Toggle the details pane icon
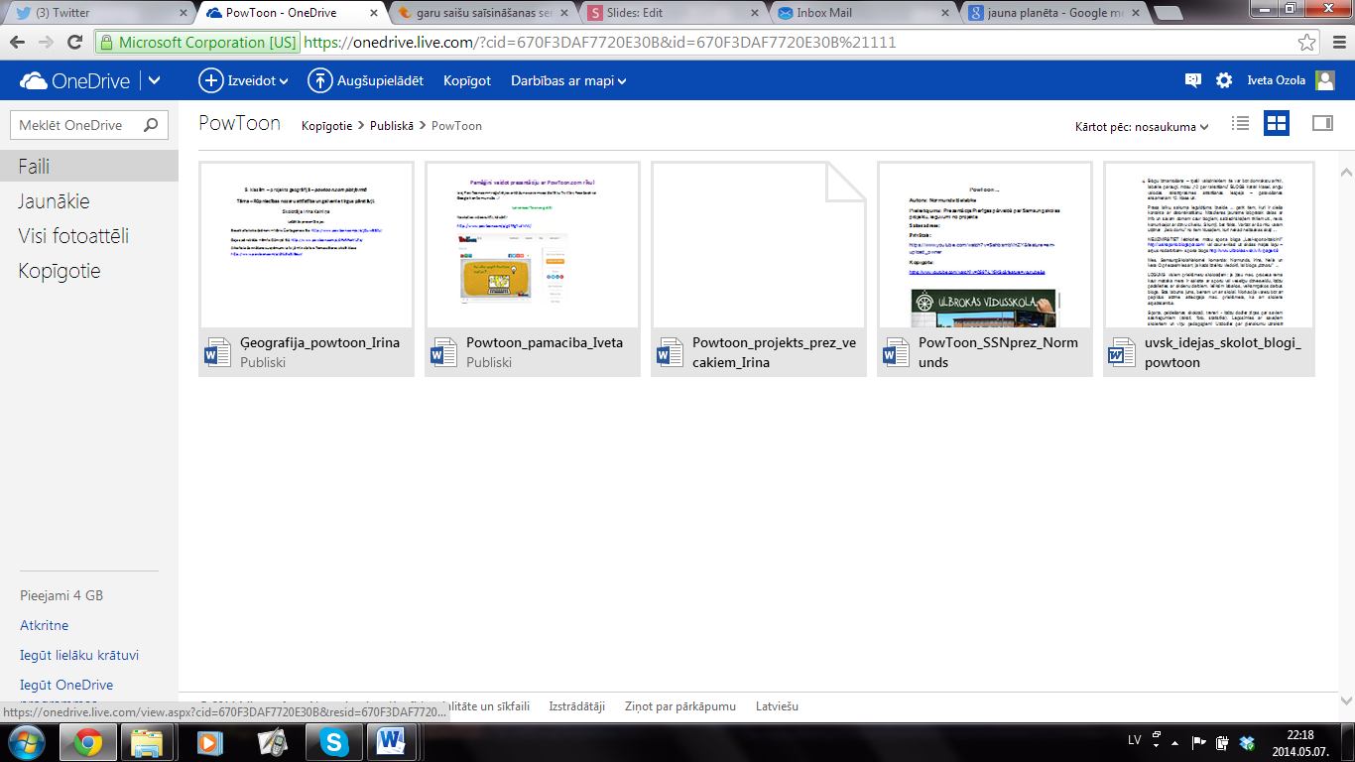 1322,123
